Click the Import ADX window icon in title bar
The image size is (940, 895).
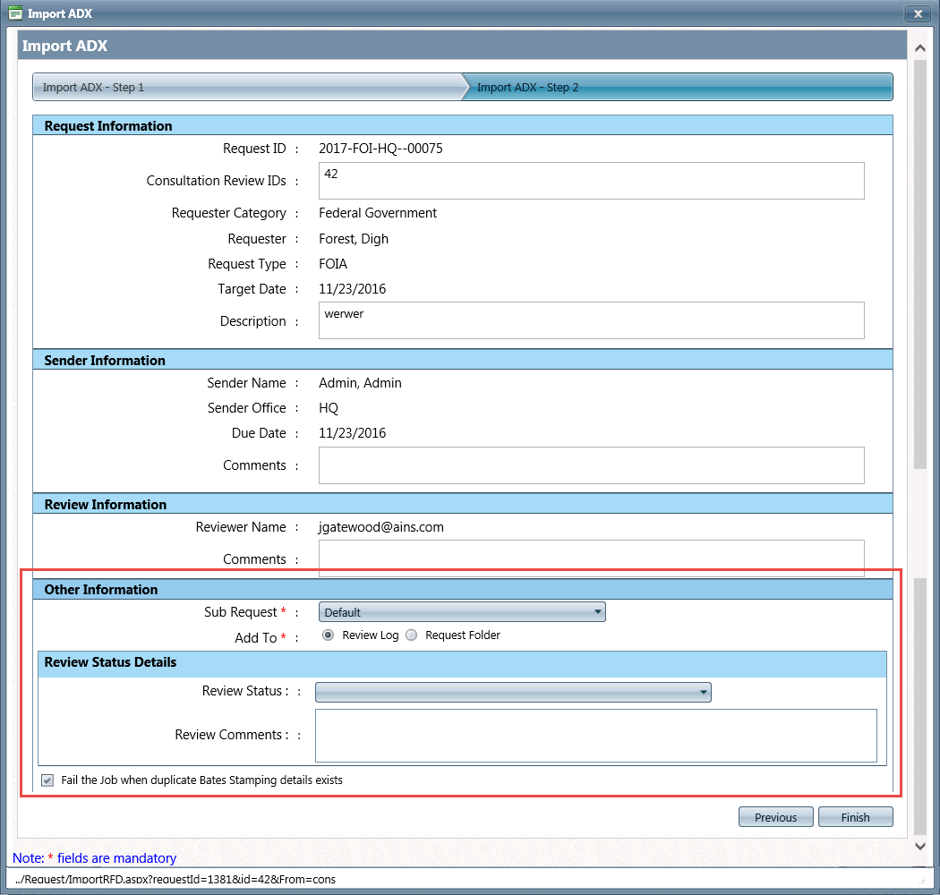point(15,13)
